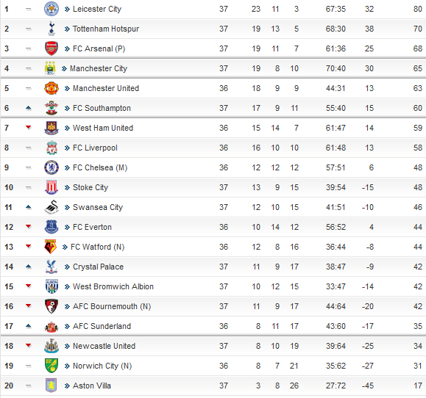Open the Manchester City team link
Screen dimensions: 426x398
(99, 68)
